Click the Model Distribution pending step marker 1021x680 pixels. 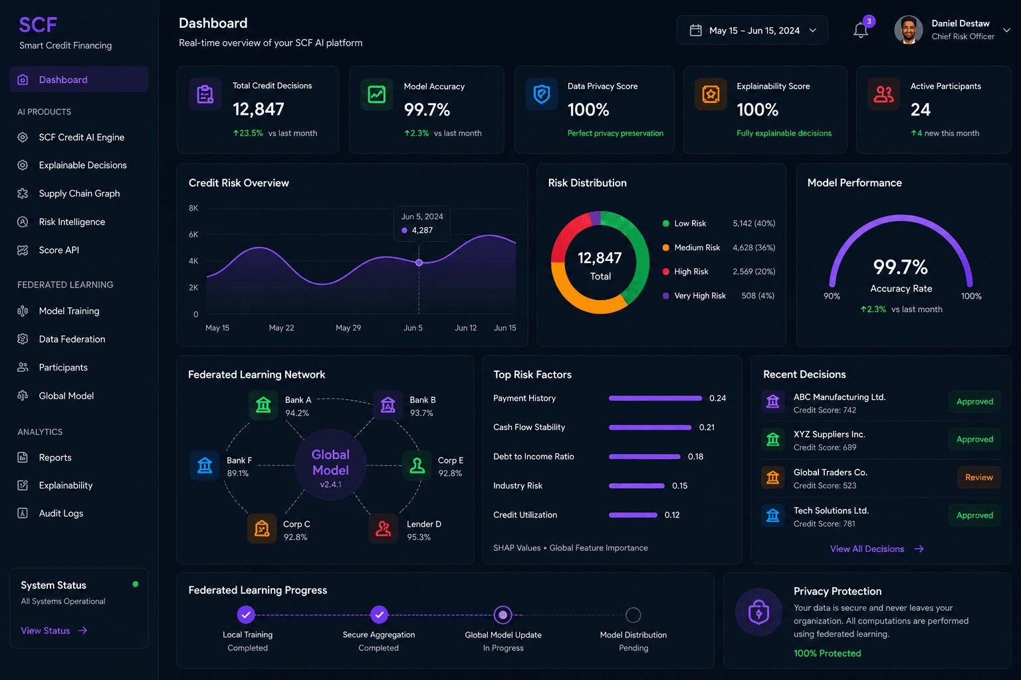(x=633, y=615)
